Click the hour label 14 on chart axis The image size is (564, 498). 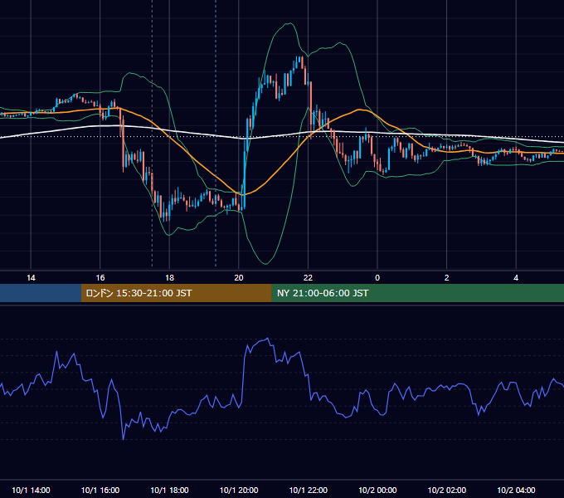[31, 278]
